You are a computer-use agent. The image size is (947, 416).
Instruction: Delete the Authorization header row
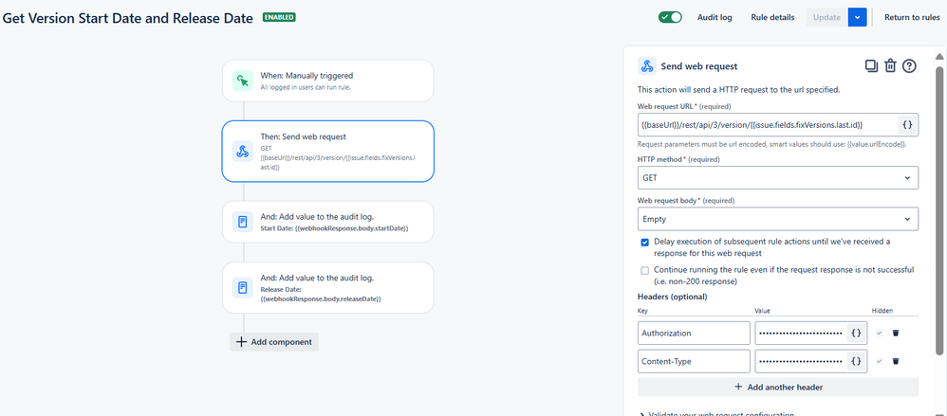[897, 333]
